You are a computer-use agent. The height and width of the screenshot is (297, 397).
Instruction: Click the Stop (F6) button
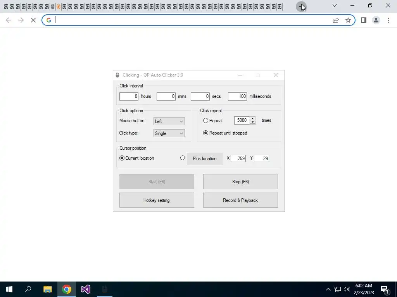(x=240, y=182)
